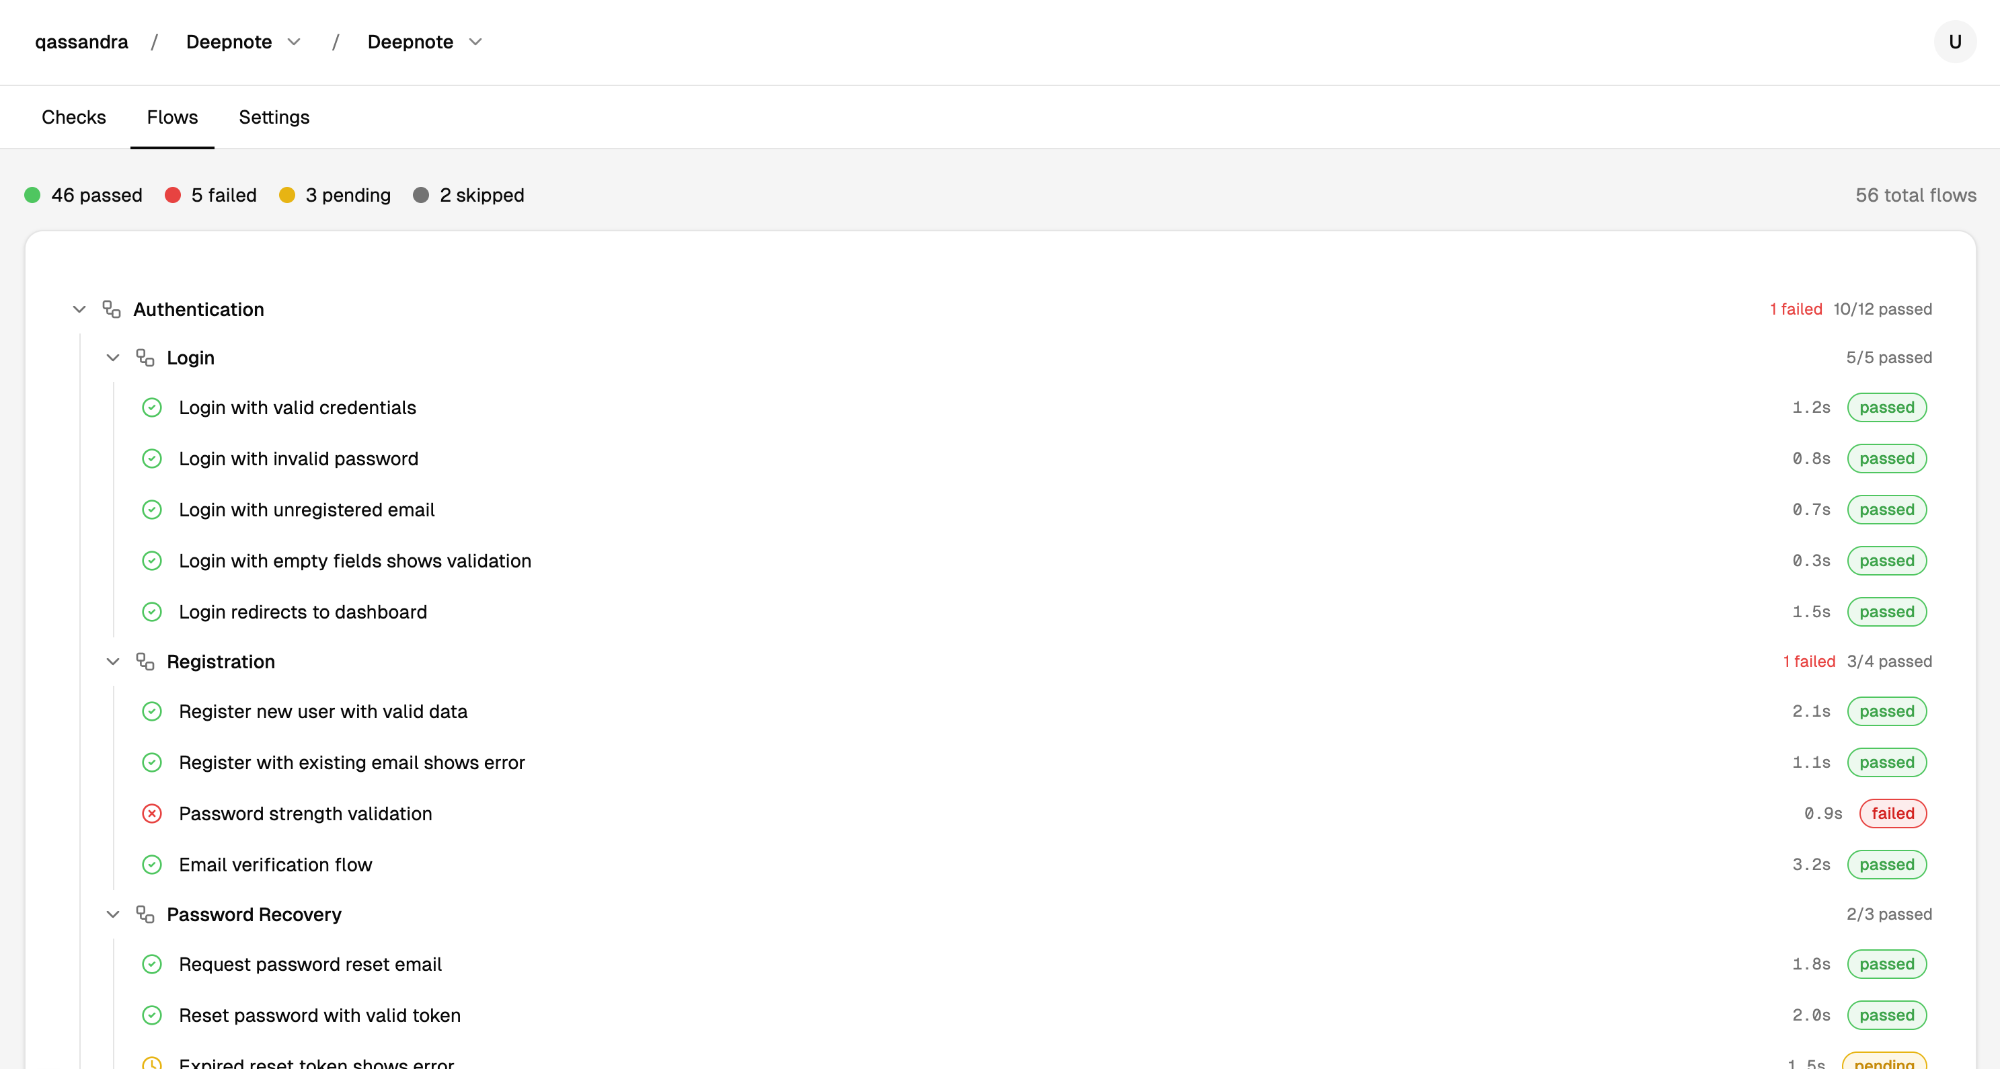Click the flow group icon beside Login
Screen dimensions: 2000x1069
click(x=145, y=357)
